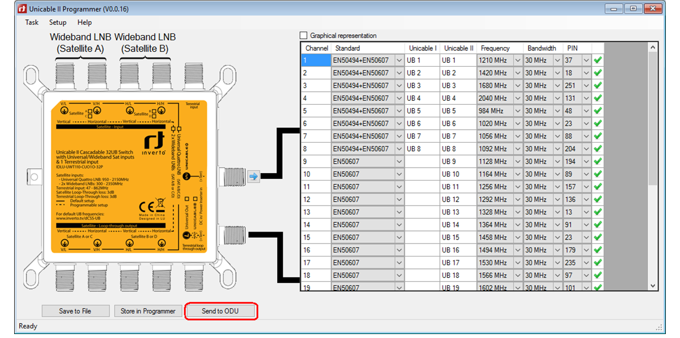Select the UB 17 cell under Unicable II

coord(458,263)
